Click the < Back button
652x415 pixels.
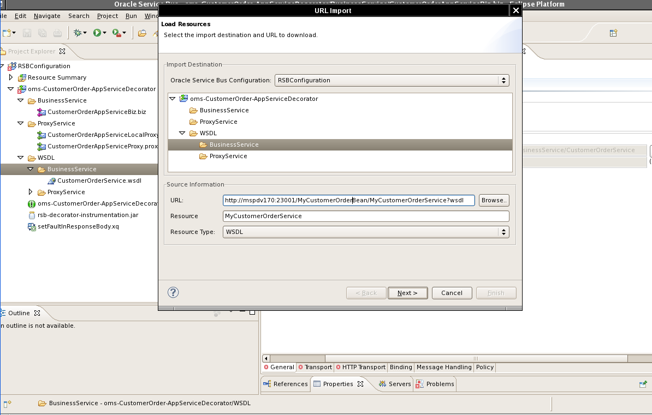[366, 293]
